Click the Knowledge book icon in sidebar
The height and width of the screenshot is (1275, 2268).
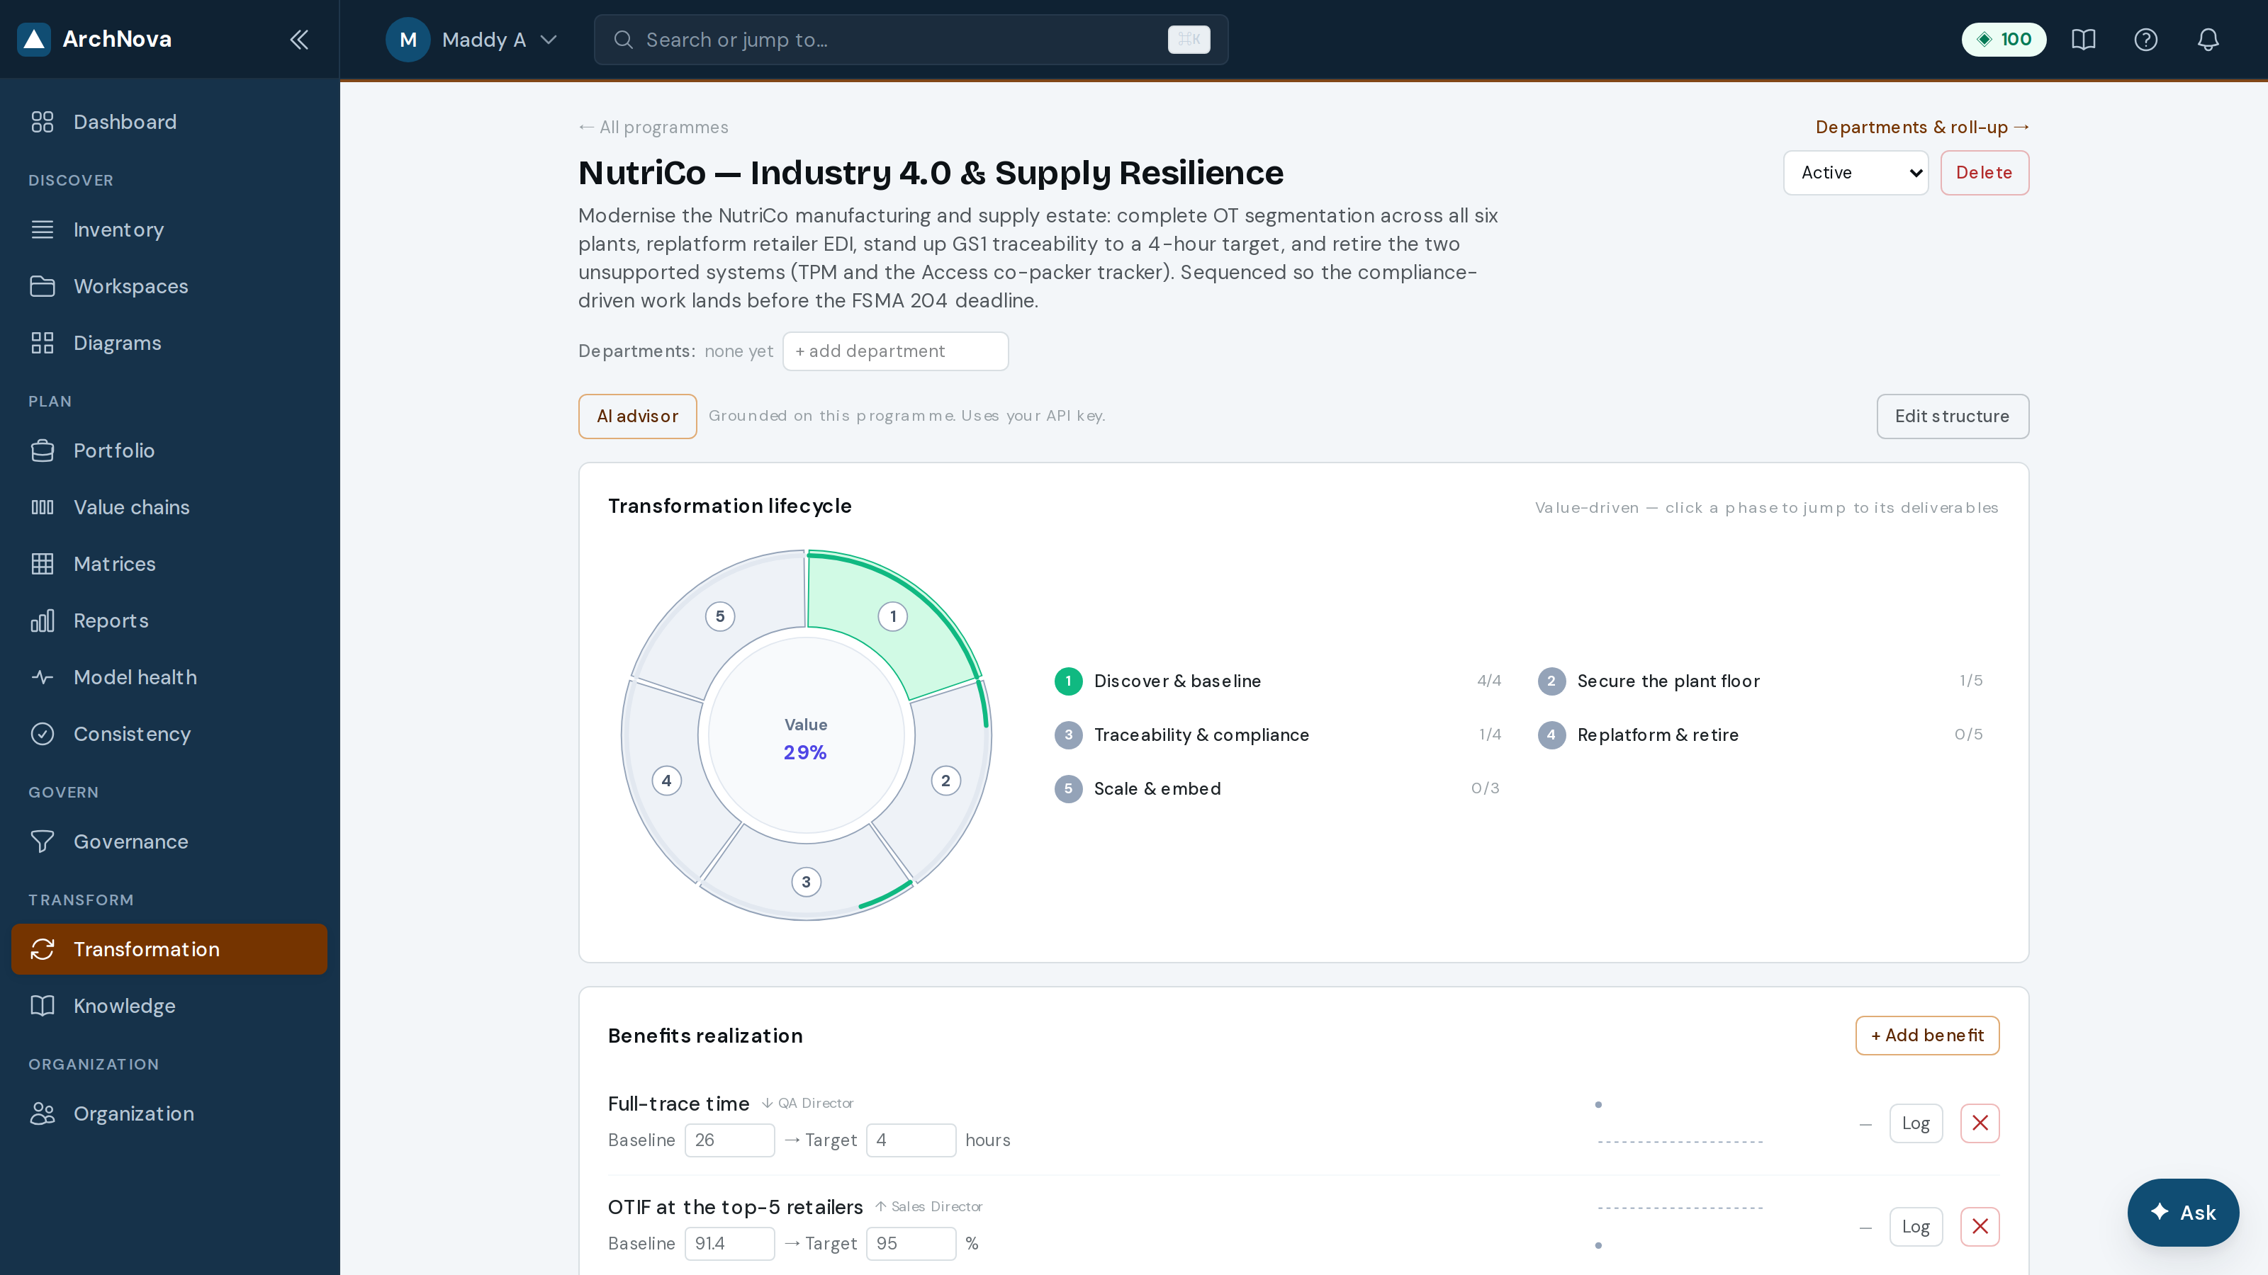43,1006
